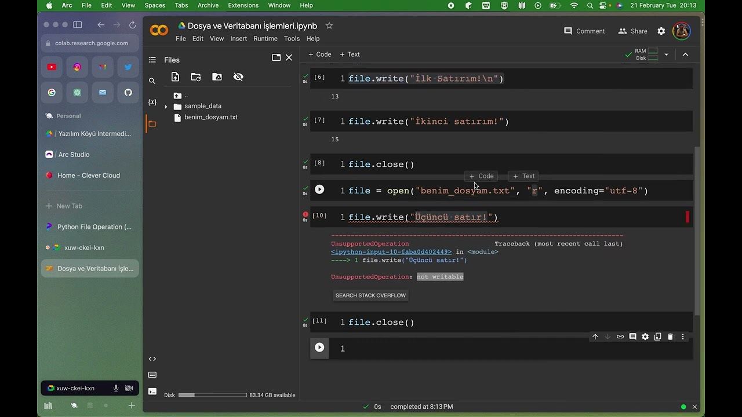The image size is (742, 417).
Task: Toggle hidden files visibility eye icon
Action: click(x=238, y=77)
